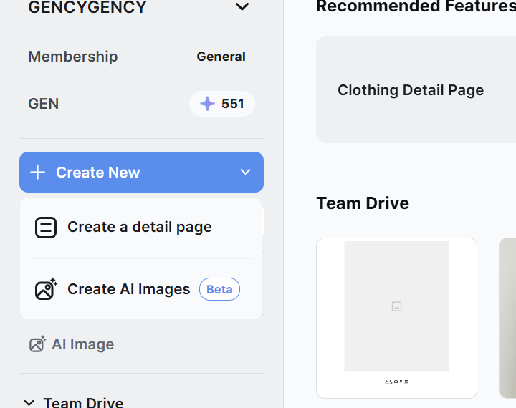The width and height of the screenshot is (516, 408).
Task: Open Team Drive in sidebar tree
Action: click(x=83, y=403)
